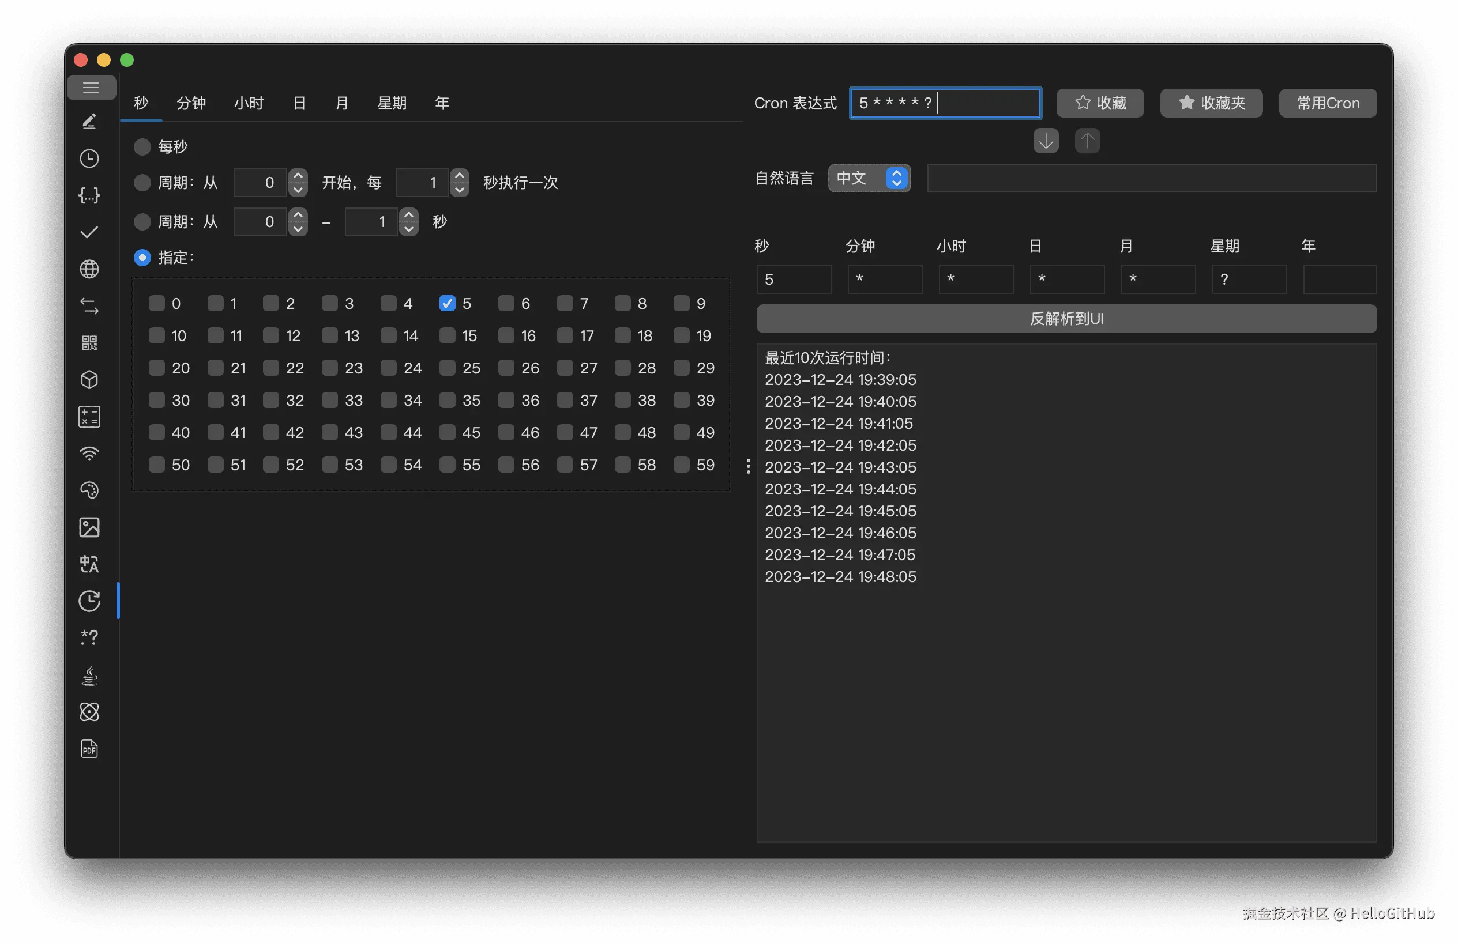Open the JSON braces tool in sidebar
Image resolution: width=1458 pixels, height=944 pixels.
[x=89, y=195]
